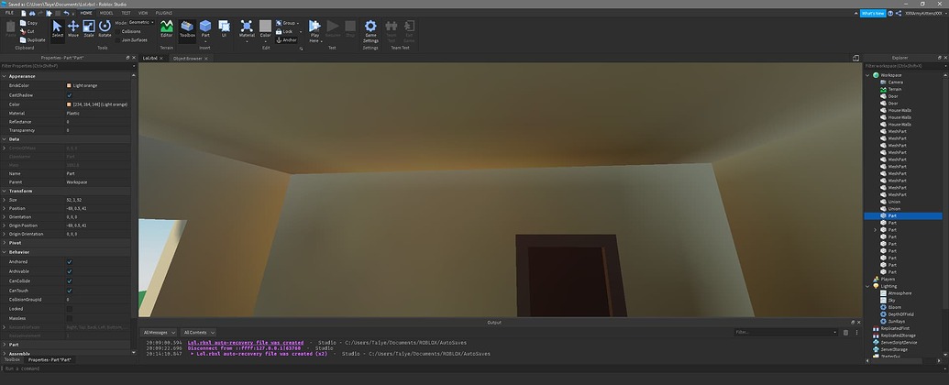Click the new file icon in quick access bar
Image resolution: width=949 pixels, height=385 pixels.
(x=24, y=13)
